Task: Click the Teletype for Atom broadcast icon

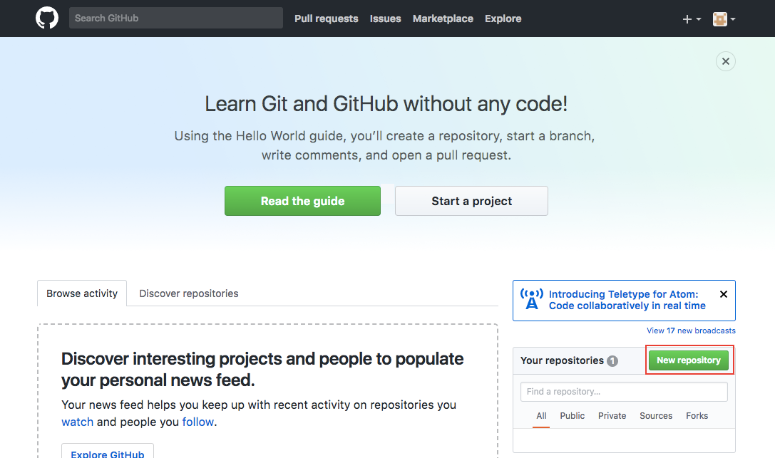Action: (531, 299)
